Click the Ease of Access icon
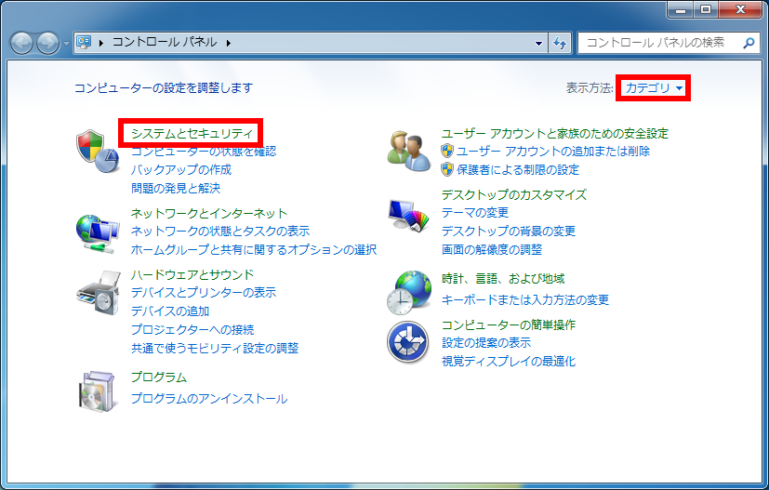Viewport: 769px width, 490px height. point(408,341)
